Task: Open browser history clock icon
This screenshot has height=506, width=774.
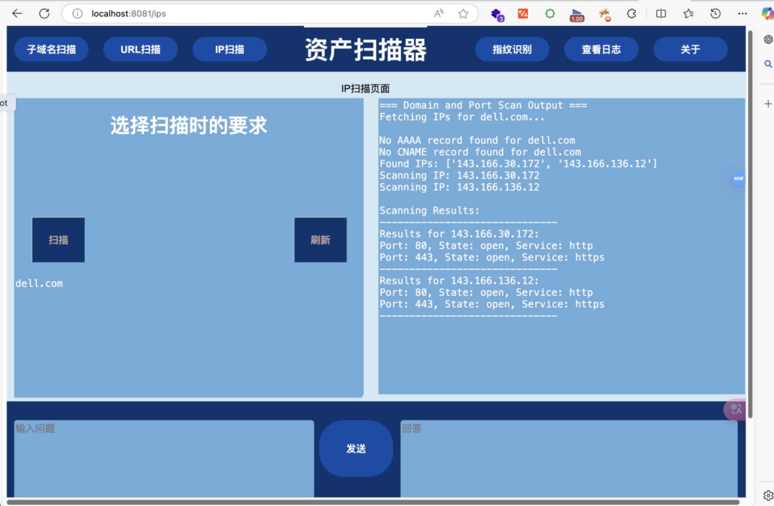Action: [715, 14]
